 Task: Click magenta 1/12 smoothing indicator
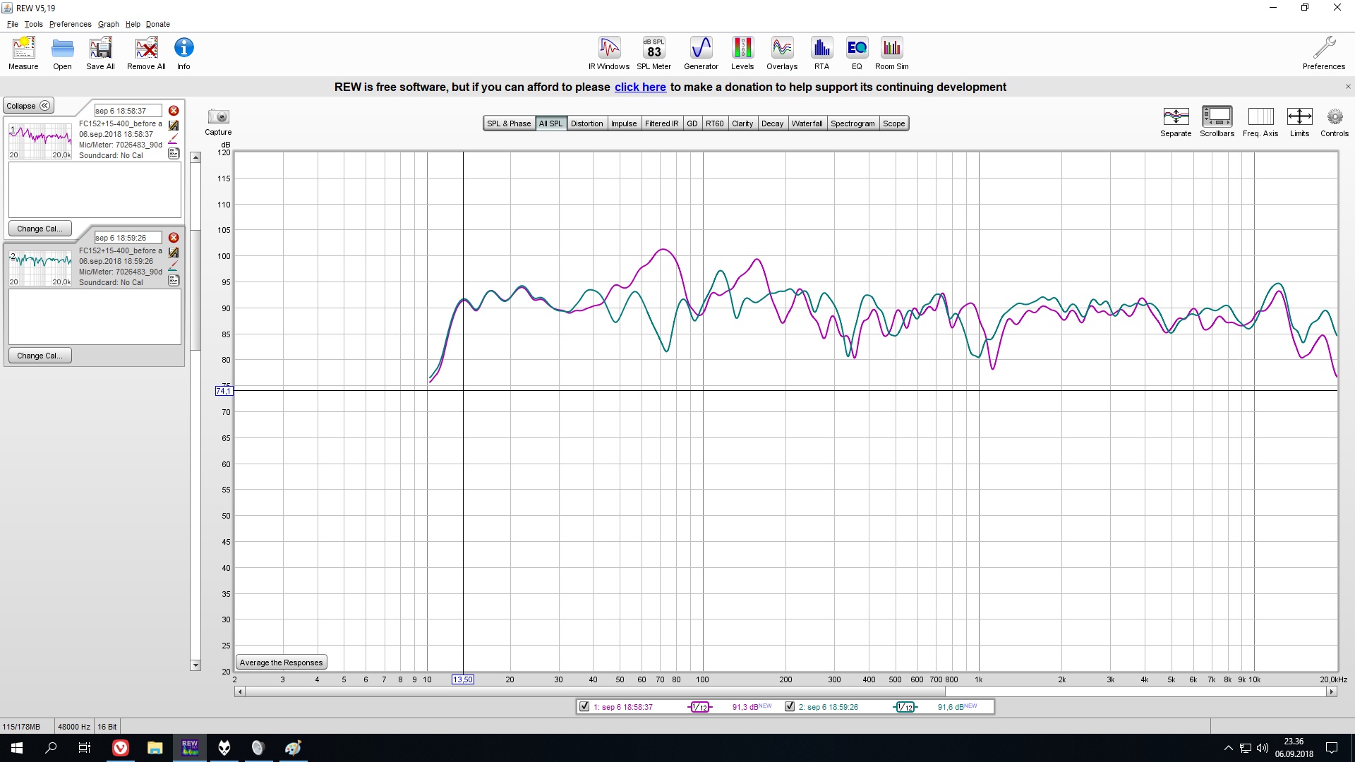[700, 707]
